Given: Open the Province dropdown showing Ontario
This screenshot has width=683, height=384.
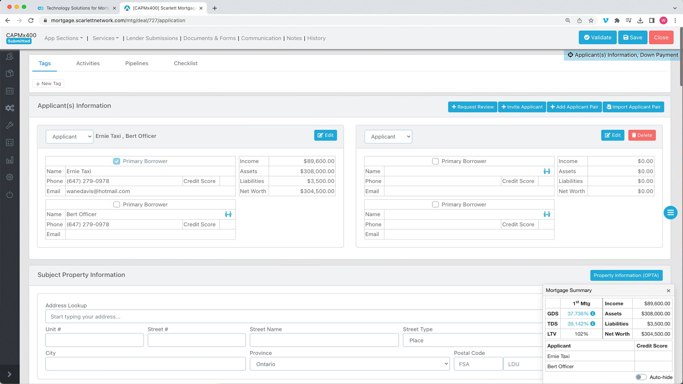Looking at the screenshot, I should click(350, 364).
